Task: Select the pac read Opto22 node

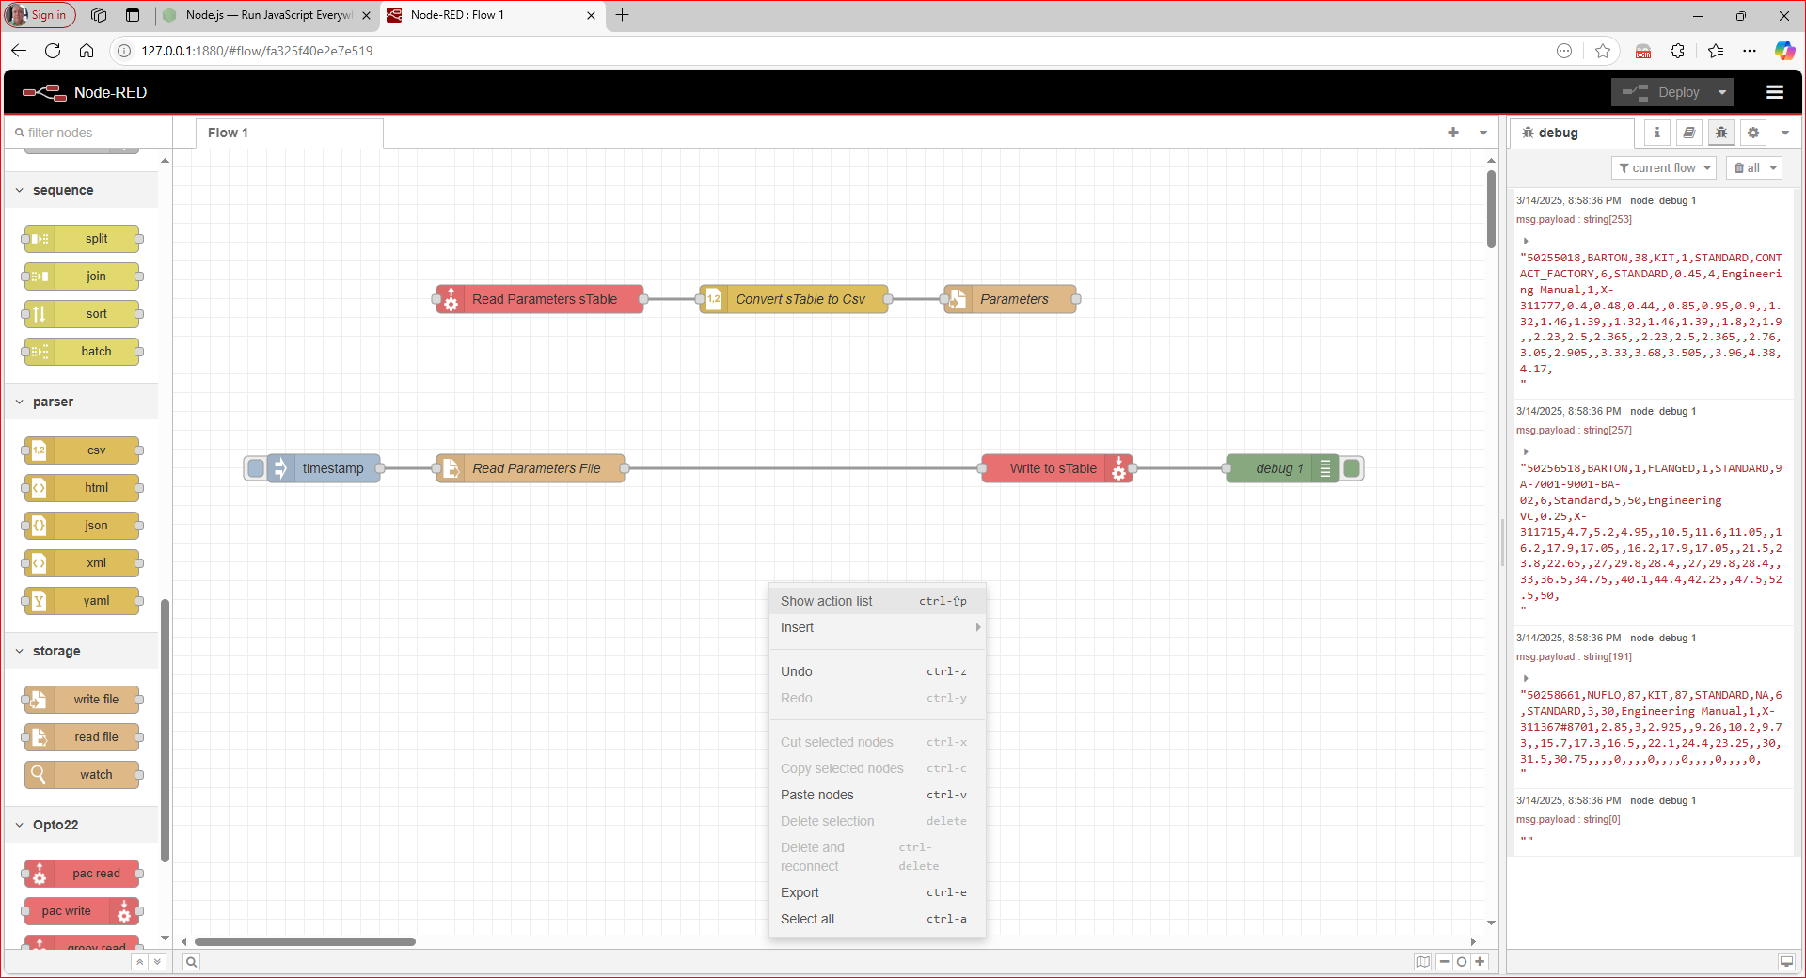Action: click(x=83, y=874)
